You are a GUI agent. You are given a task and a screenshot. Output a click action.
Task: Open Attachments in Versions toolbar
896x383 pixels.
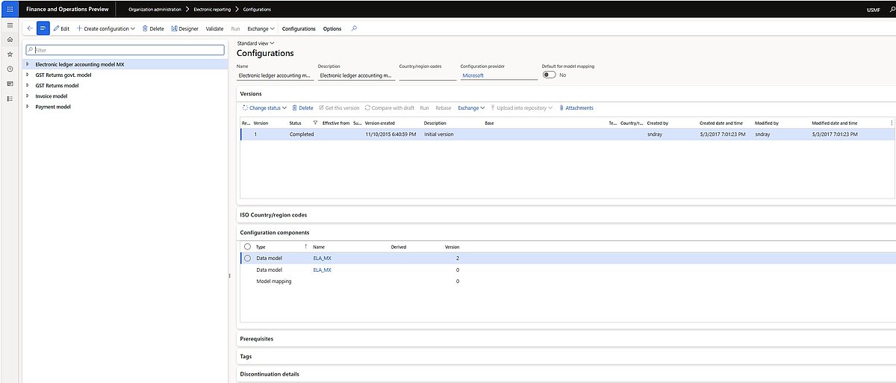[x=576, y=108]
